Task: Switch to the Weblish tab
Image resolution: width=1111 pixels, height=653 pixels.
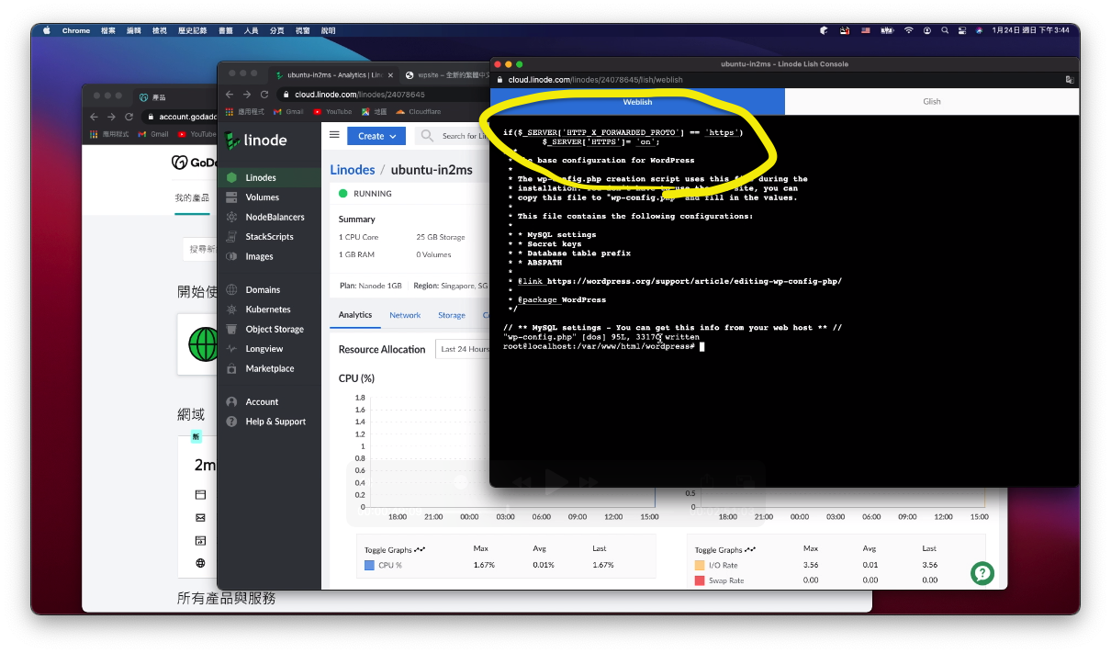Action: [637, 102]
